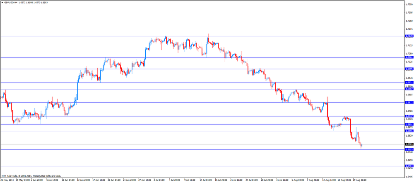Click the 1.7350 value on price axis
Image resolution: width=414 pixels, height=182 pixels.
tap(410, 5)
